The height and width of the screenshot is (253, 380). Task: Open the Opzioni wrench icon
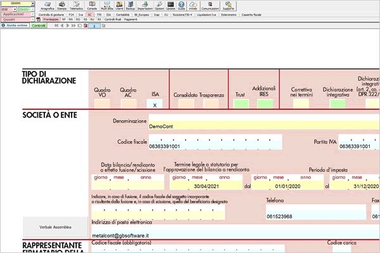[x=159, y=6]
